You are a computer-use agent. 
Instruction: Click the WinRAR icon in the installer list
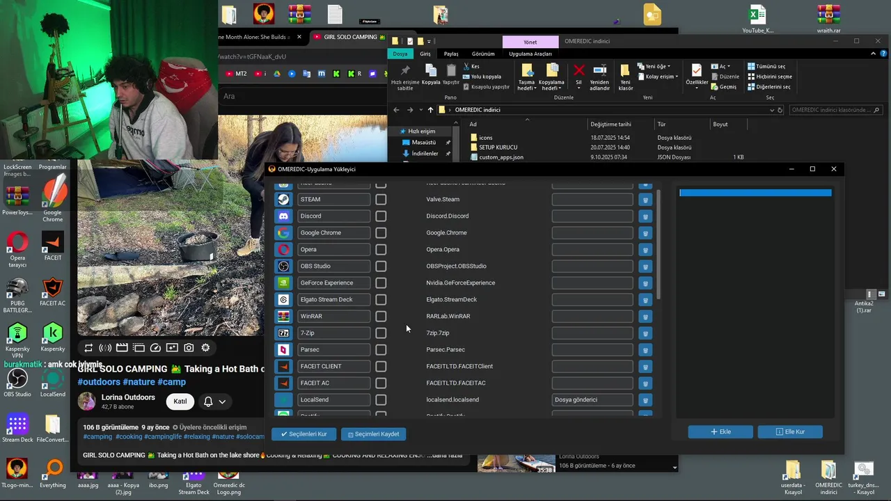click(x=283, y=316)
